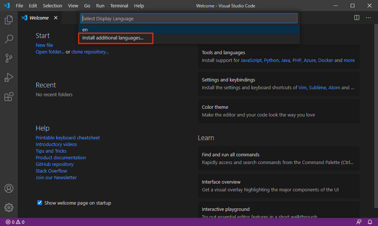Select the Welcome tab
The height and width of the screenshot is (226, 378).
39,18
